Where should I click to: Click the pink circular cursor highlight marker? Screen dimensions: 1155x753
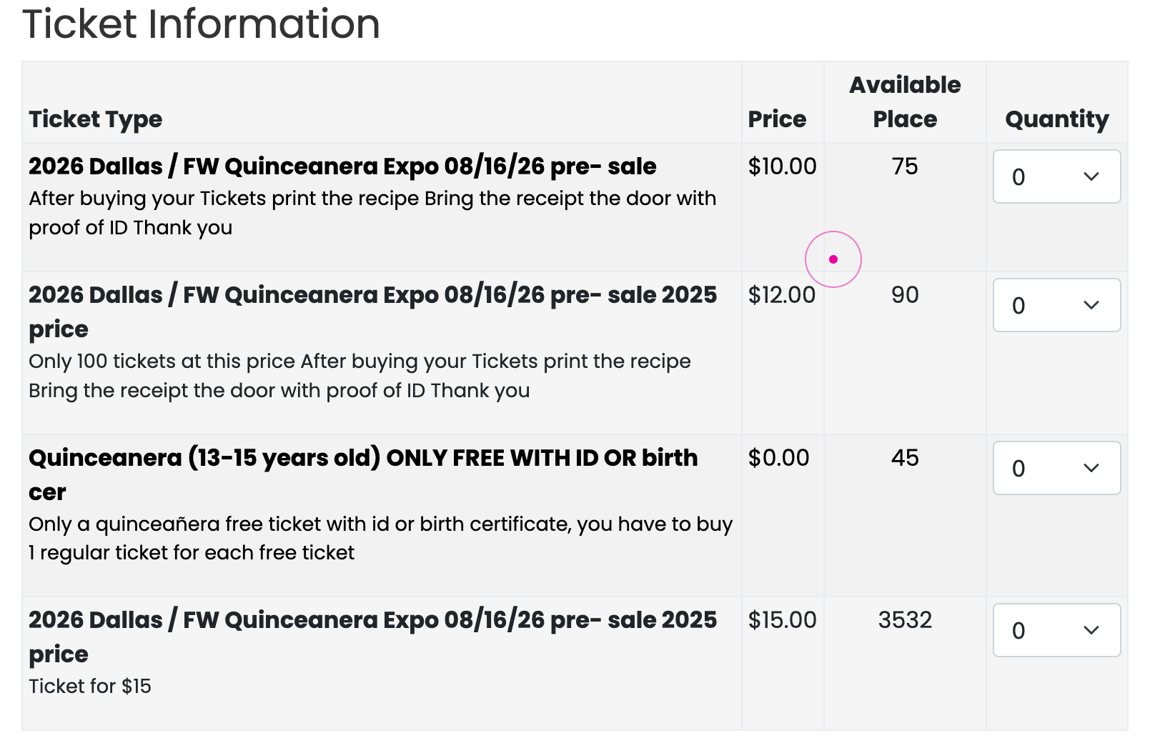click(x=833, y=259)
